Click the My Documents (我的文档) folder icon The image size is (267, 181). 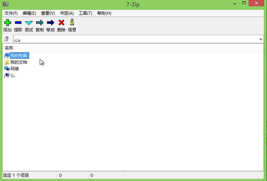pos(7,62)
